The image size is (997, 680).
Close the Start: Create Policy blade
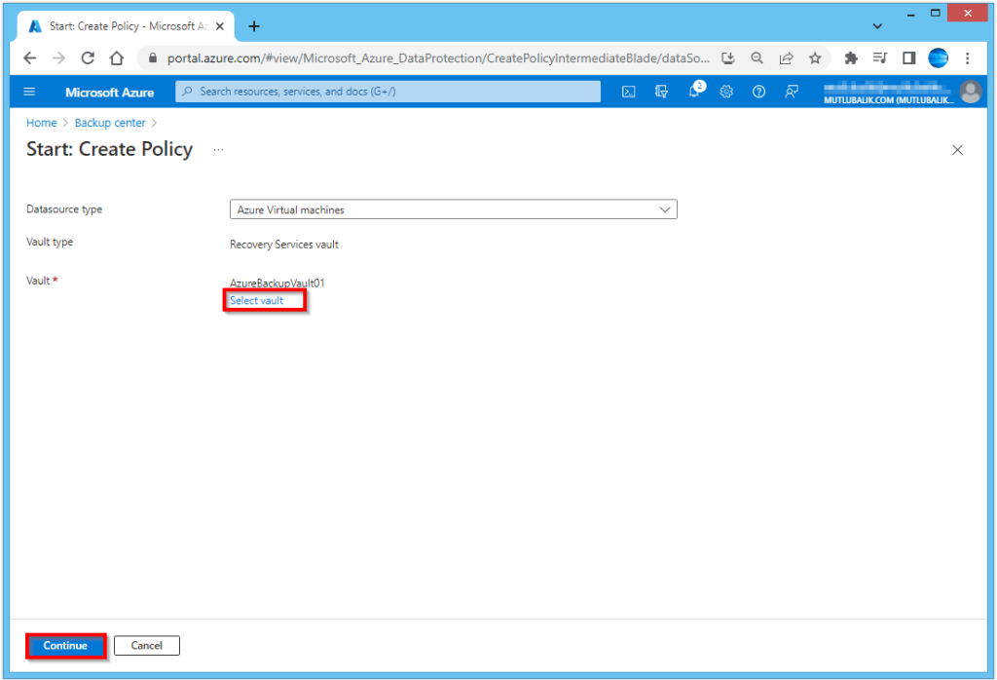957,150
